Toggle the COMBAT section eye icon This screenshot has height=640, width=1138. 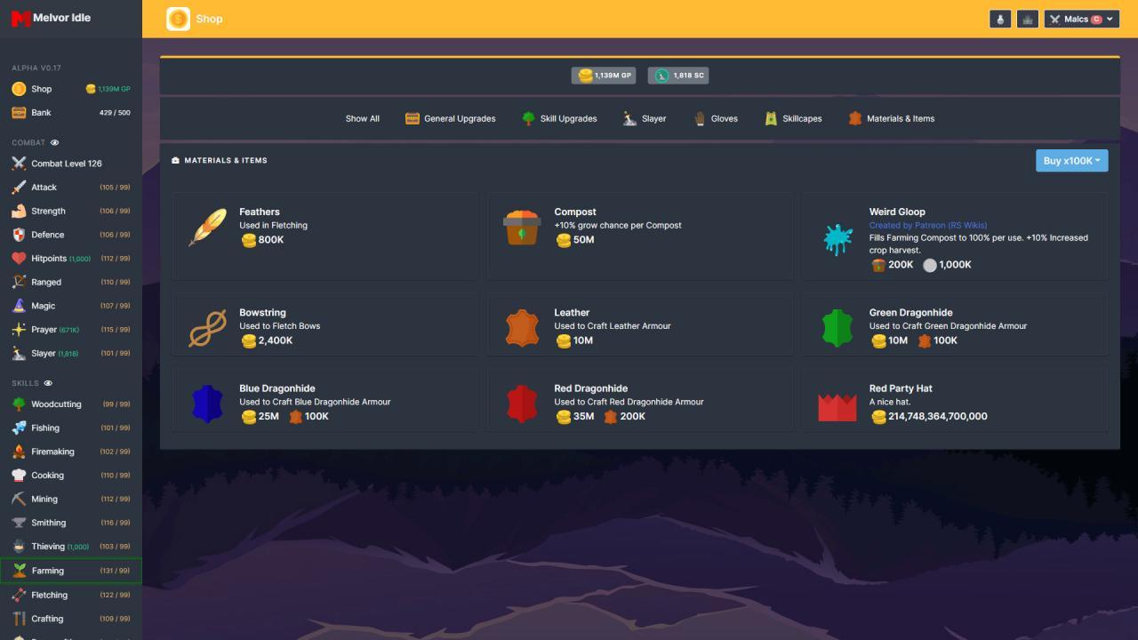55,142
